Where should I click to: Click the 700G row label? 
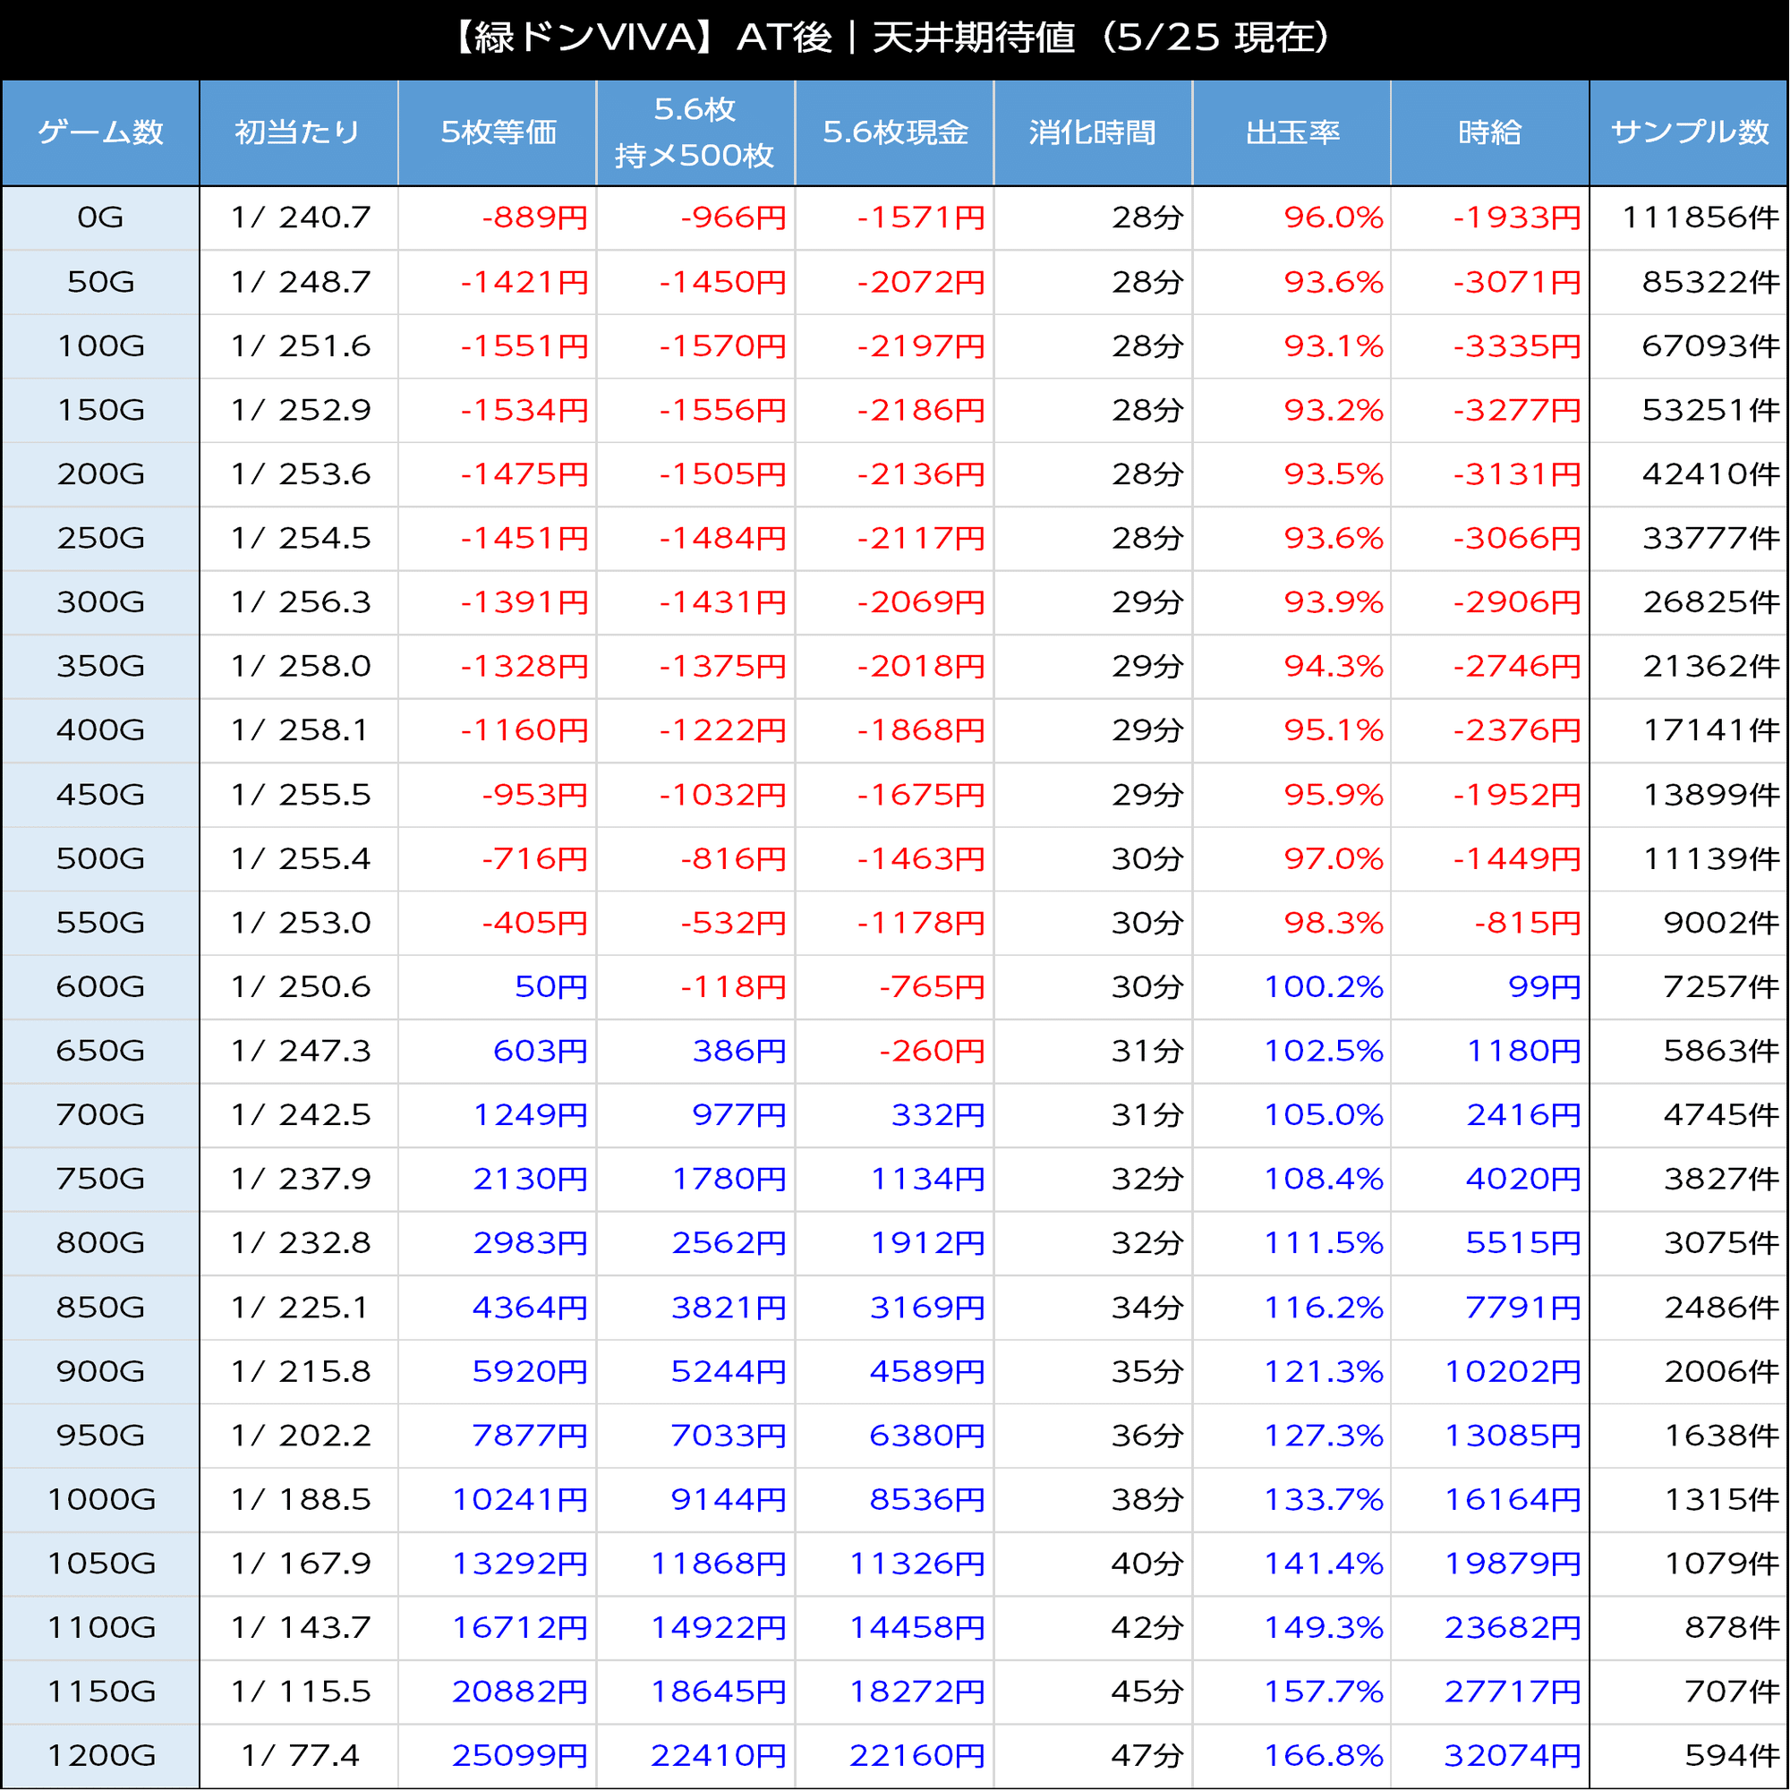(100, 1114)
